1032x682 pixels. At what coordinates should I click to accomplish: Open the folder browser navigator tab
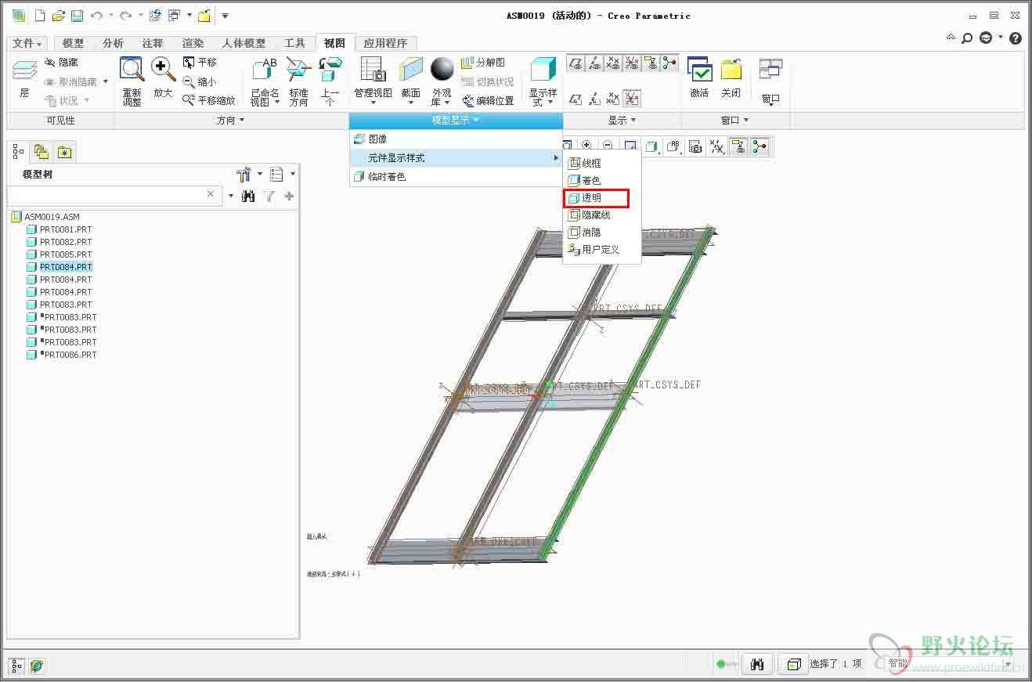coord(41,152)
